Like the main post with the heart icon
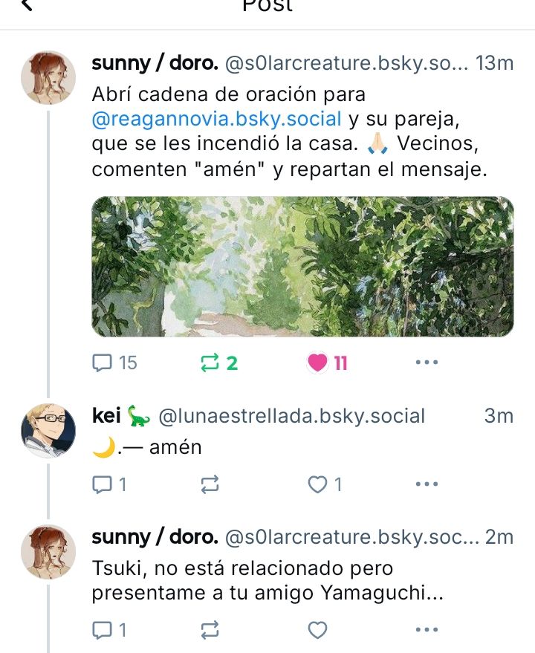The height and width of the screenshot is (653, 535). point(318,363)
